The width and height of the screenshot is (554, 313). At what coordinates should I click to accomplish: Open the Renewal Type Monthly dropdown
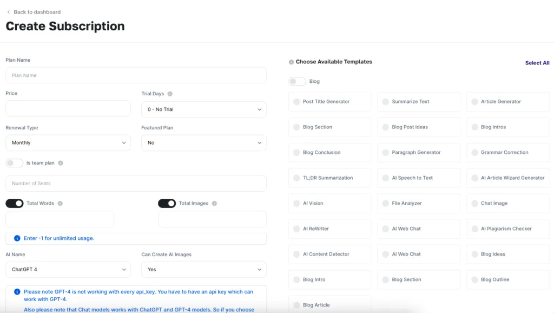click(68, 142)
